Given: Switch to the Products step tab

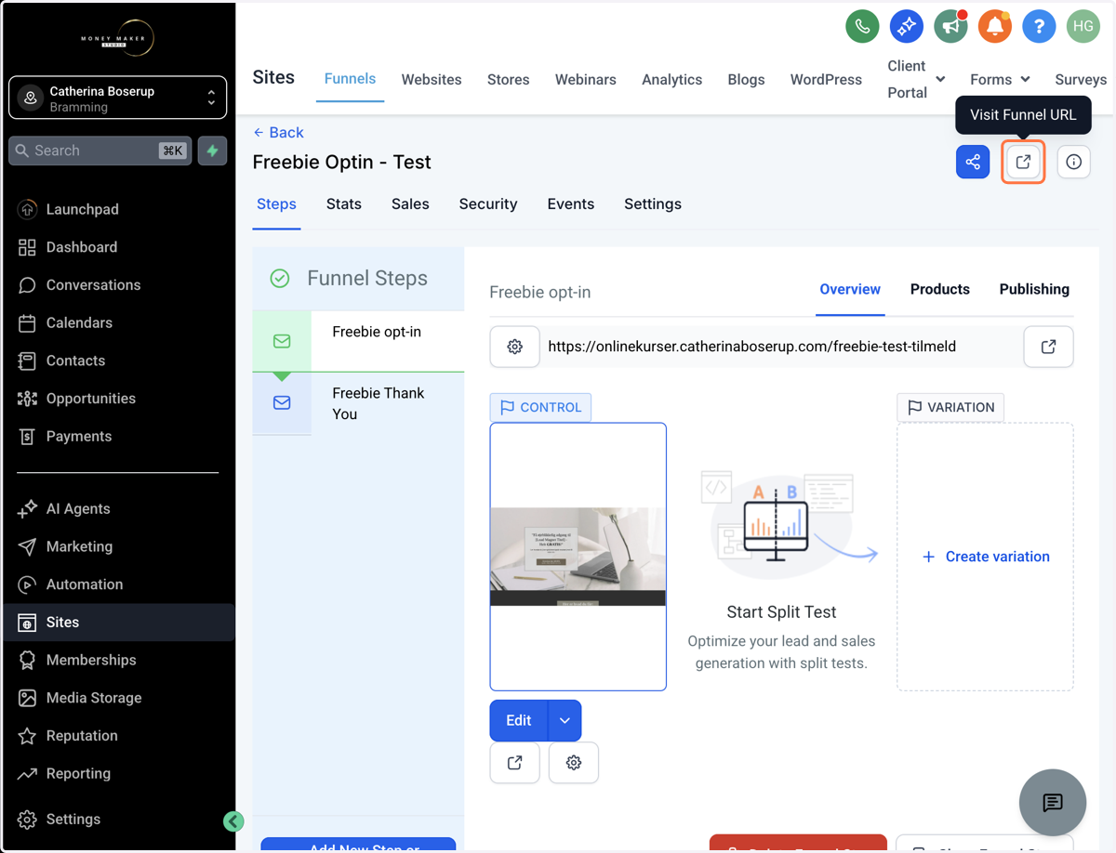Looking at the screenshot, I should pos(940,290).
